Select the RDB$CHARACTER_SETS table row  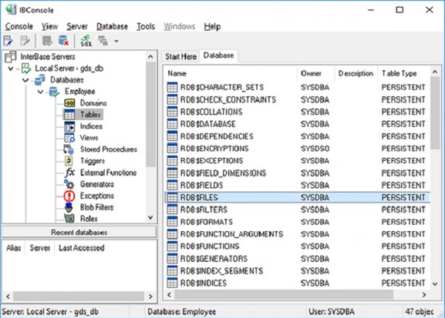(x=298, y=87)
